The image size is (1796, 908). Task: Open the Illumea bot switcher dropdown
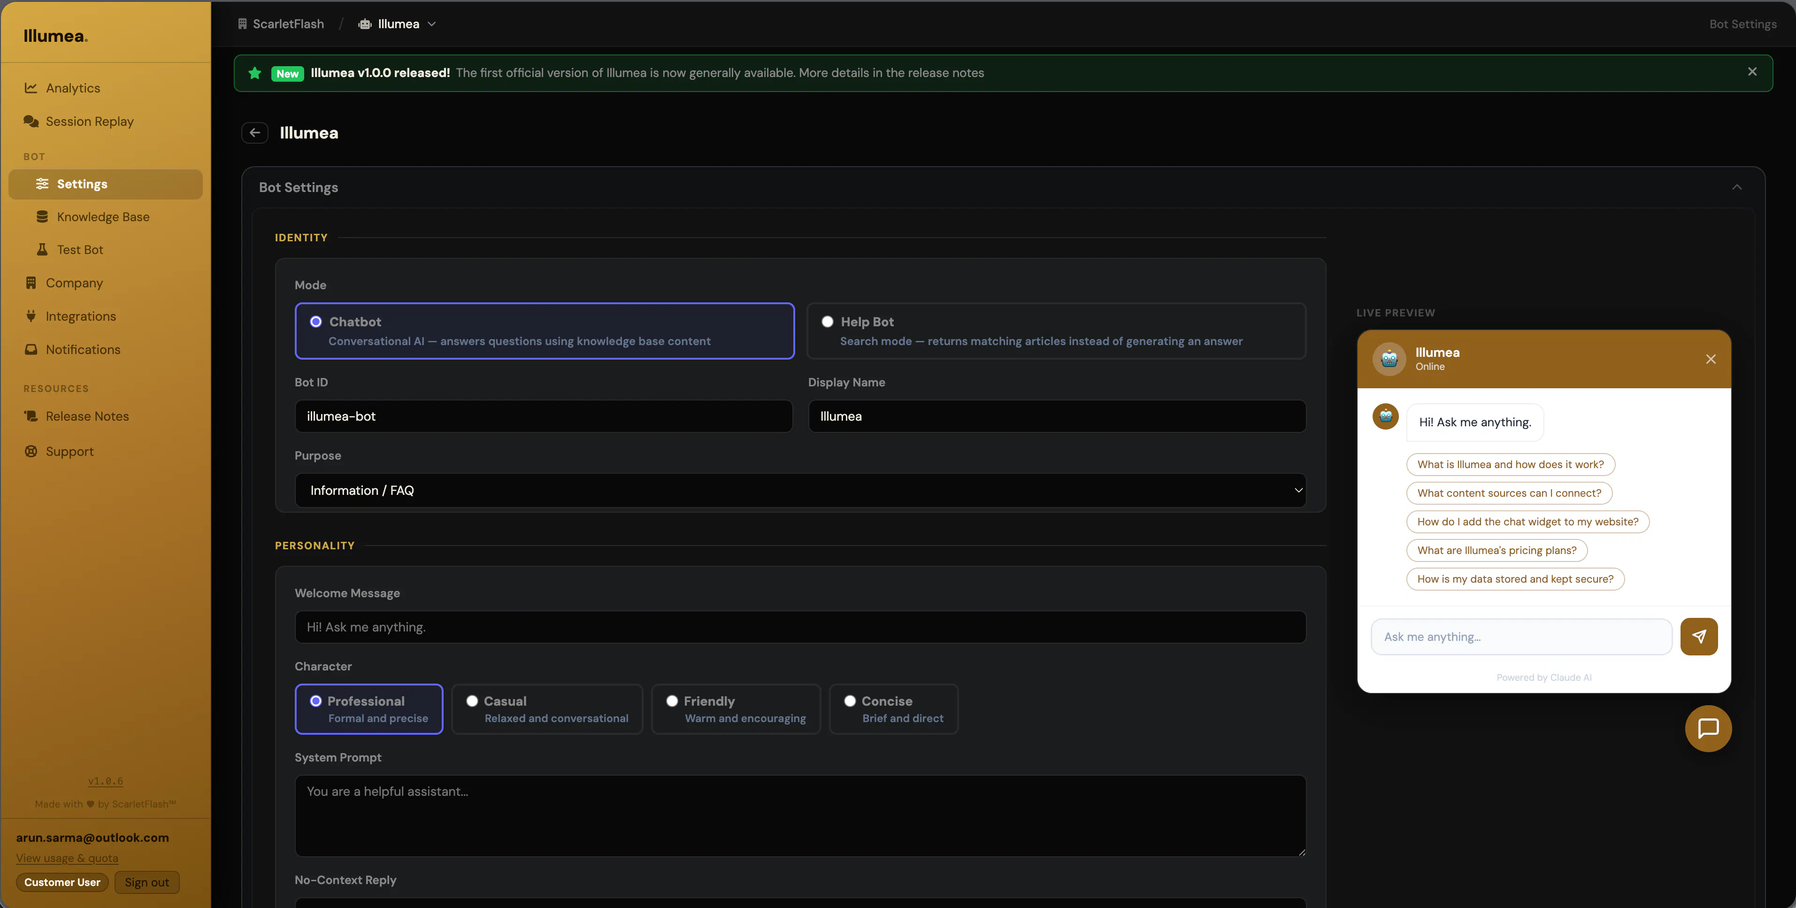(398, 24)
